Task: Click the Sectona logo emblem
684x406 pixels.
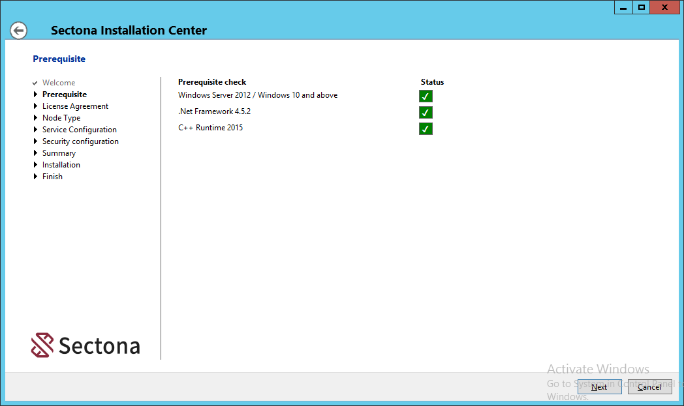Action: pos(42,345)
